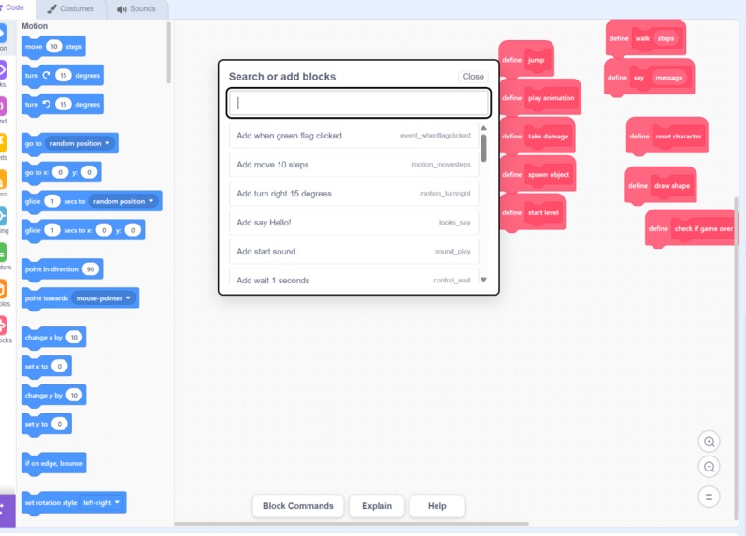
Task: Add start sound block
Action: click(353, 252)
